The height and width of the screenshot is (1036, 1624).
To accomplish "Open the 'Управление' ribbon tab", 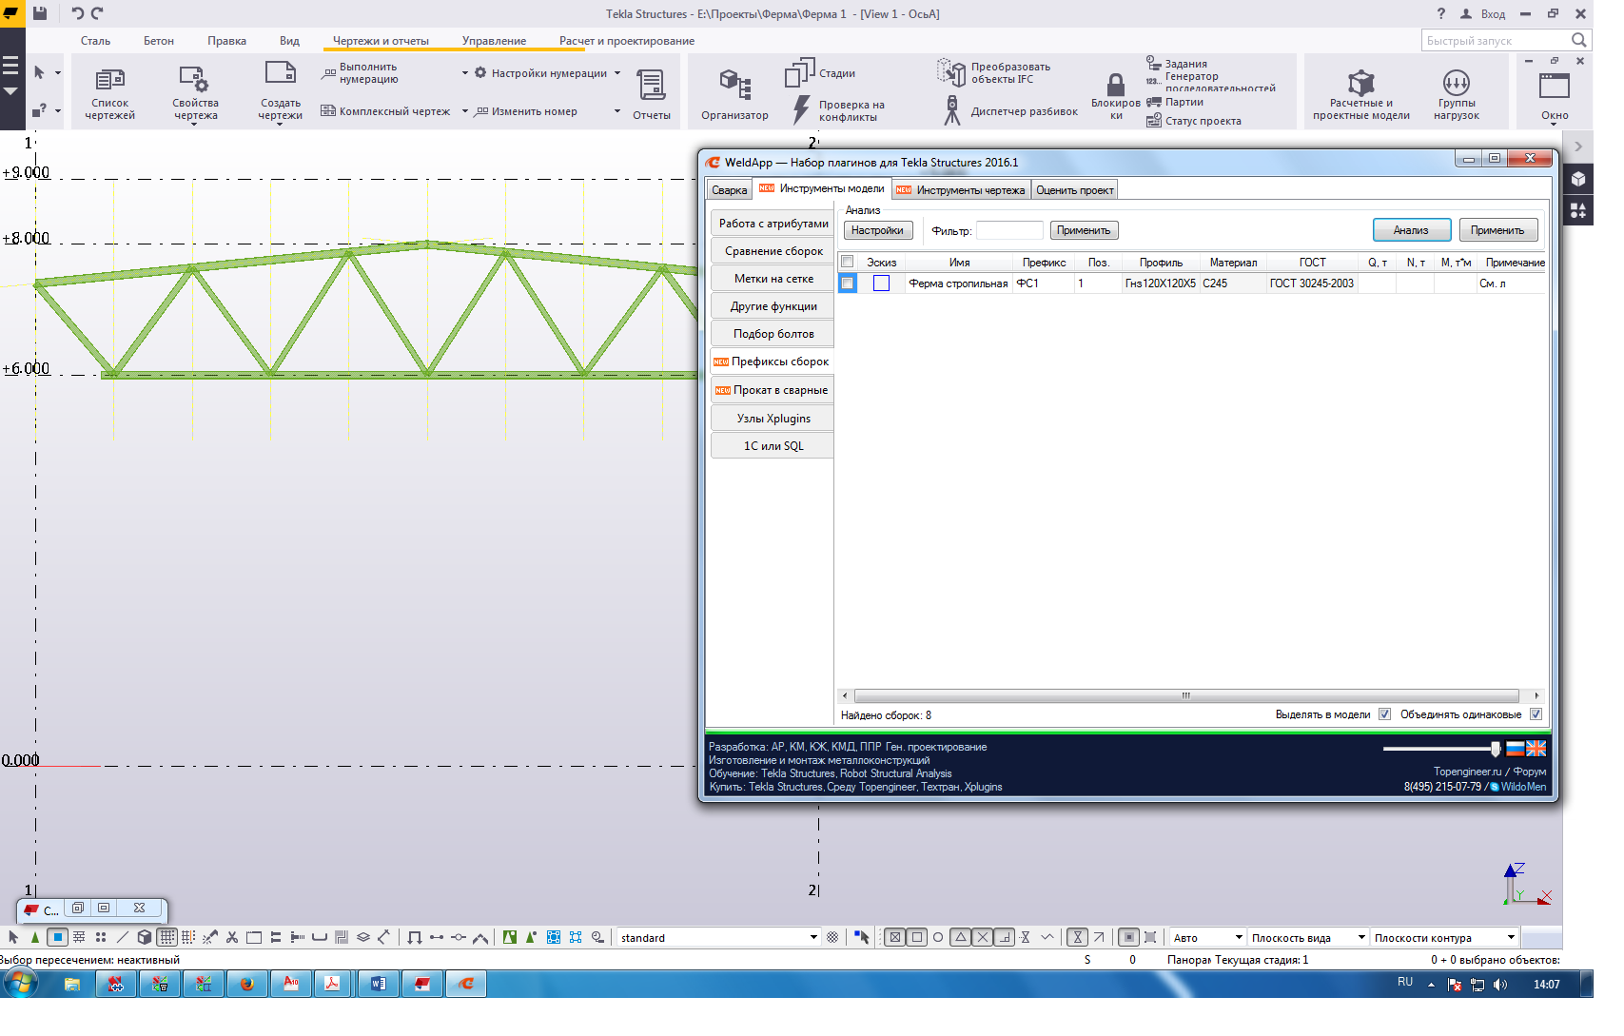I will coord(494,41).
